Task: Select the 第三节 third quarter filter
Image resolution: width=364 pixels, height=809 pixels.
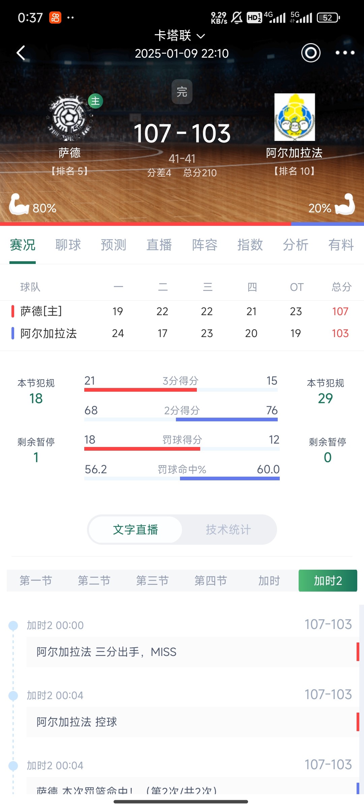Action: click(x=152, y=581)
